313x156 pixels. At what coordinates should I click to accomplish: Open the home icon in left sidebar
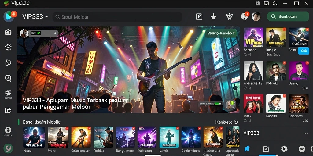tap(8, 32)
